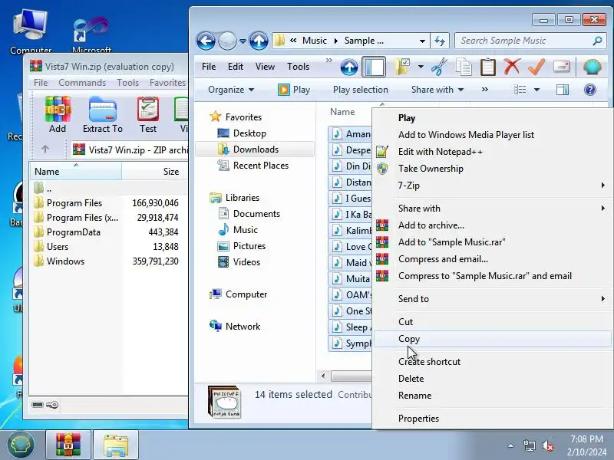The width and height of the screenshot is (614, 460).
Task: Open Explorer help question mark icon
Action: click(x=589, y=90)
